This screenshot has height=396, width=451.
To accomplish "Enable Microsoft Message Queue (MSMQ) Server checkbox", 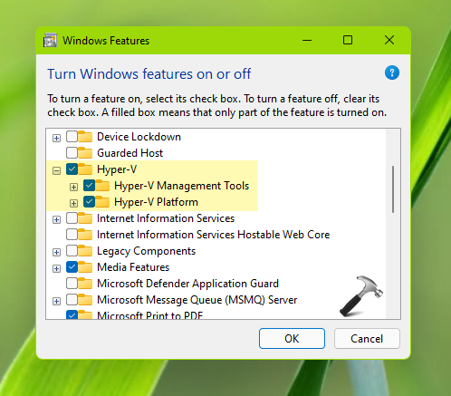I will pyautogui.click(x=72, y=300).
